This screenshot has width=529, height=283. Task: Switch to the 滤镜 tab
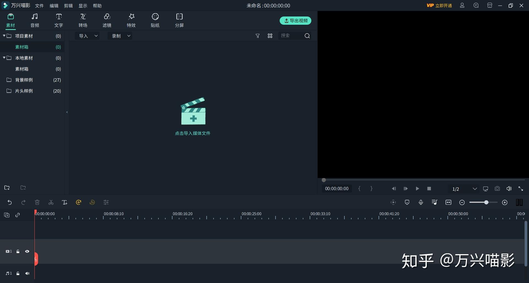pos(107,20)
